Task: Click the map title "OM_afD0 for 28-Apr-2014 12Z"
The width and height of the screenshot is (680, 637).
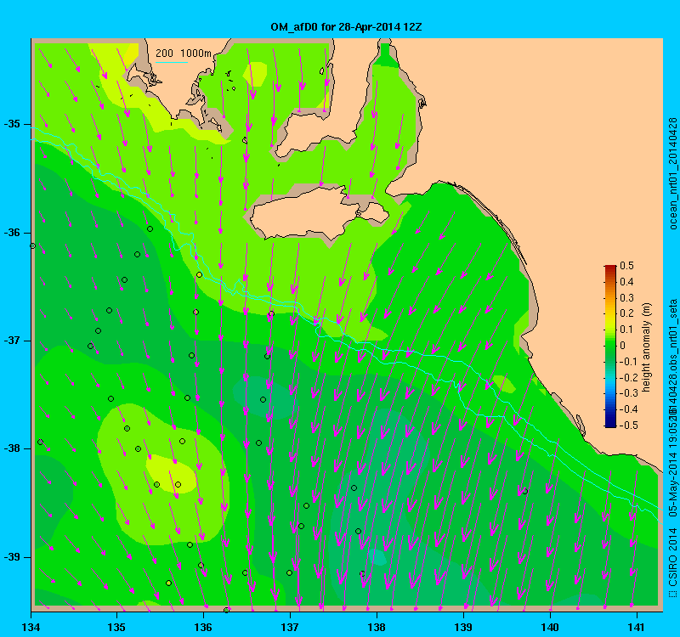Action: tap(346, 27)
